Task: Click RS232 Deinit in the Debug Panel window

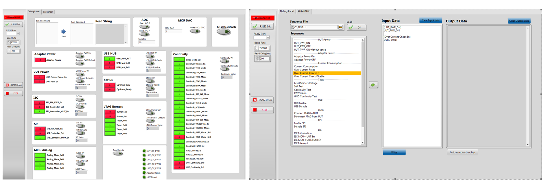Action: click(13, 85)
